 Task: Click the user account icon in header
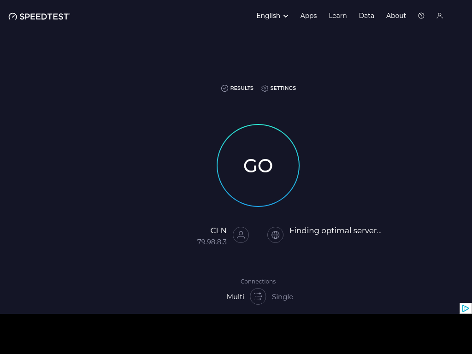[x=440, y=16]
